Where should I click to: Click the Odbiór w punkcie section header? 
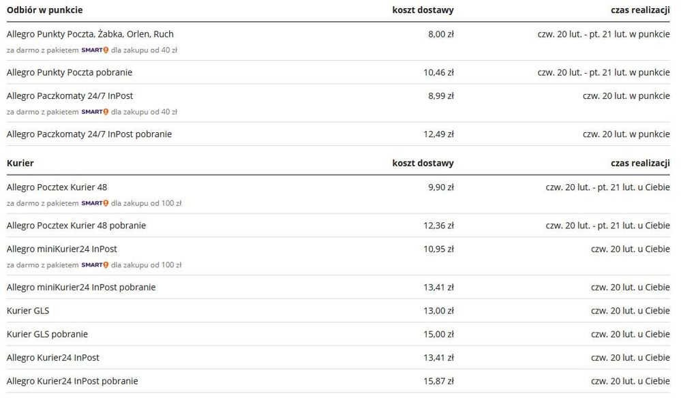45,10
